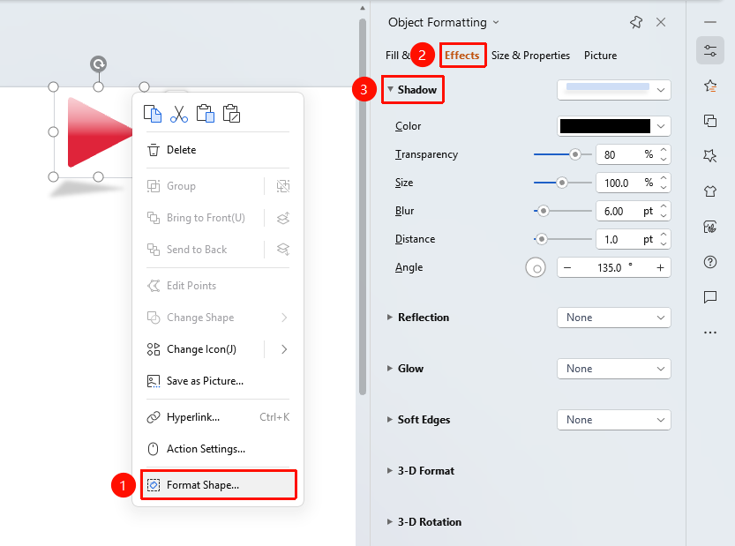Select the rotation handle above the triangle
Viewport: 735px width, 546px height.
point(99,64)
